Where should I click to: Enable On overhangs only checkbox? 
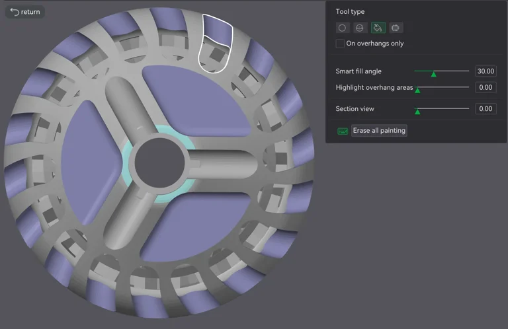pyautogui.click(x=340, y=44)
